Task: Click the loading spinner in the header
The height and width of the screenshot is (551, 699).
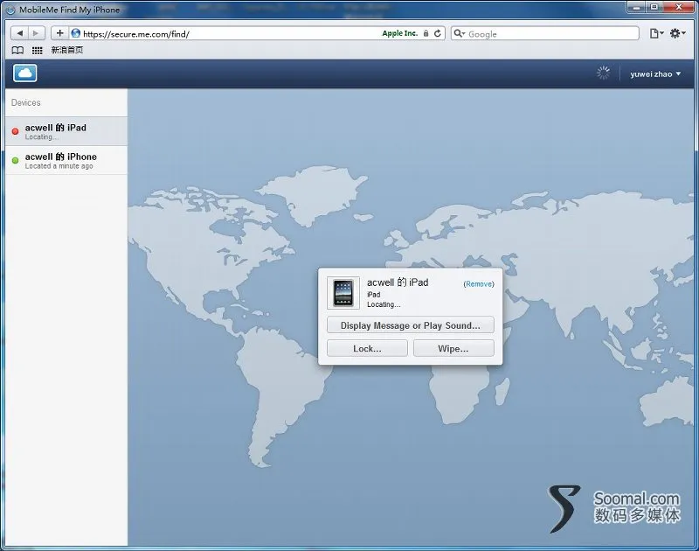Action: (603, 73)
